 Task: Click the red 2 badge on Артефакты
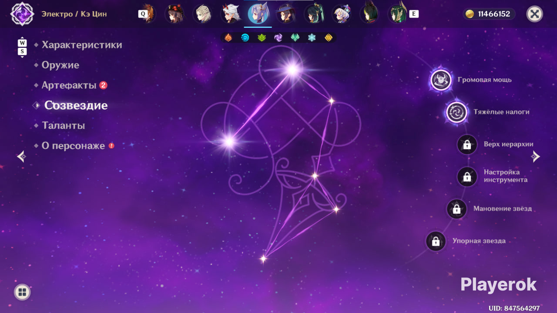pos(103,85)
